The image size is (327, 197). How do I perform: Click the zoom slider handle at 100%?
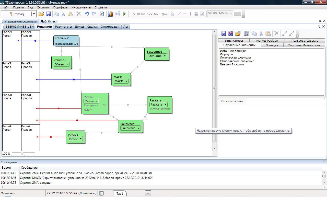(22, 153)
